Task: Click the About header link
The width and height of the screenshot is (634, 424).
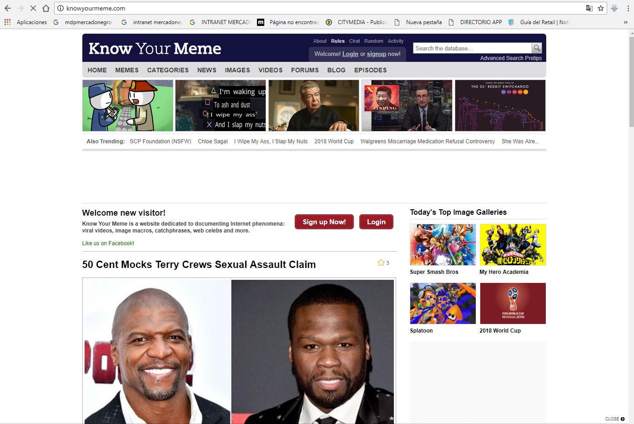Action: (320, 41)
